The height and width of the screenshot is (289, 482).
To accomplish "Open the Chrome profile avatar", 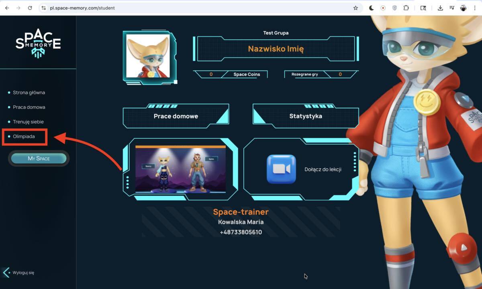I will [x=464, y=8].
